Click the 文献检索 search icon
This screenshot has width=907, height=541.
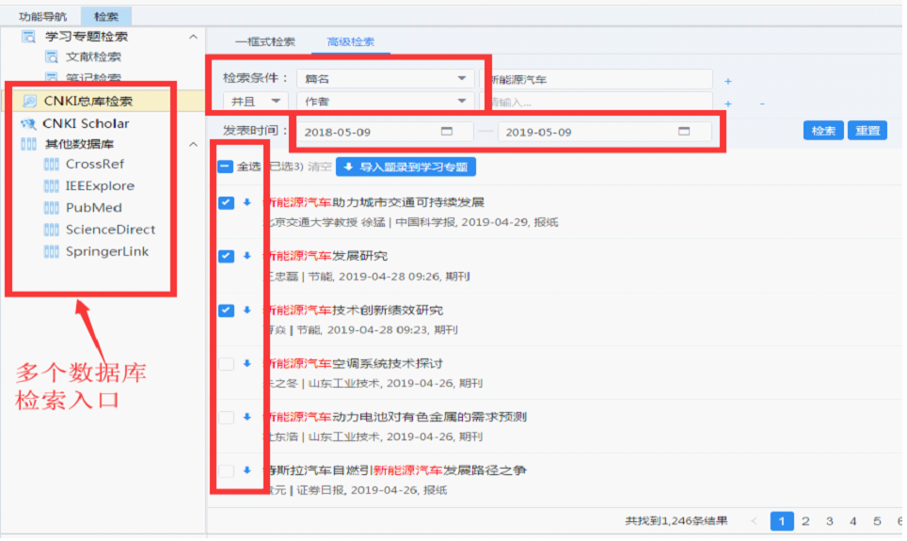[x=52, y=56]
